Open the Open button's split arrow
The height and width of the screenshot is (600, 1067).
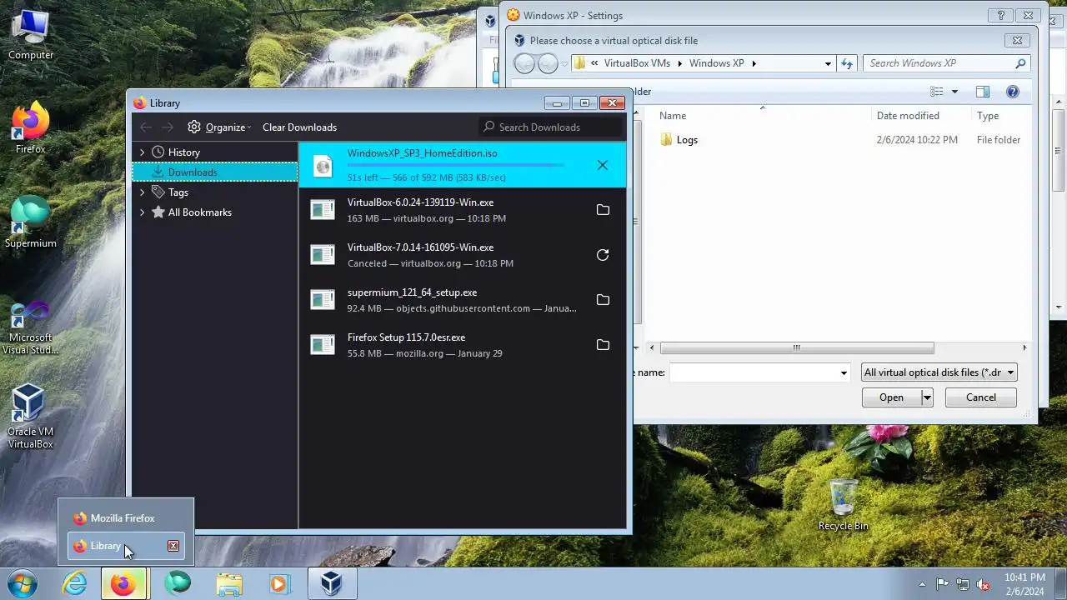tap(926, 397)
